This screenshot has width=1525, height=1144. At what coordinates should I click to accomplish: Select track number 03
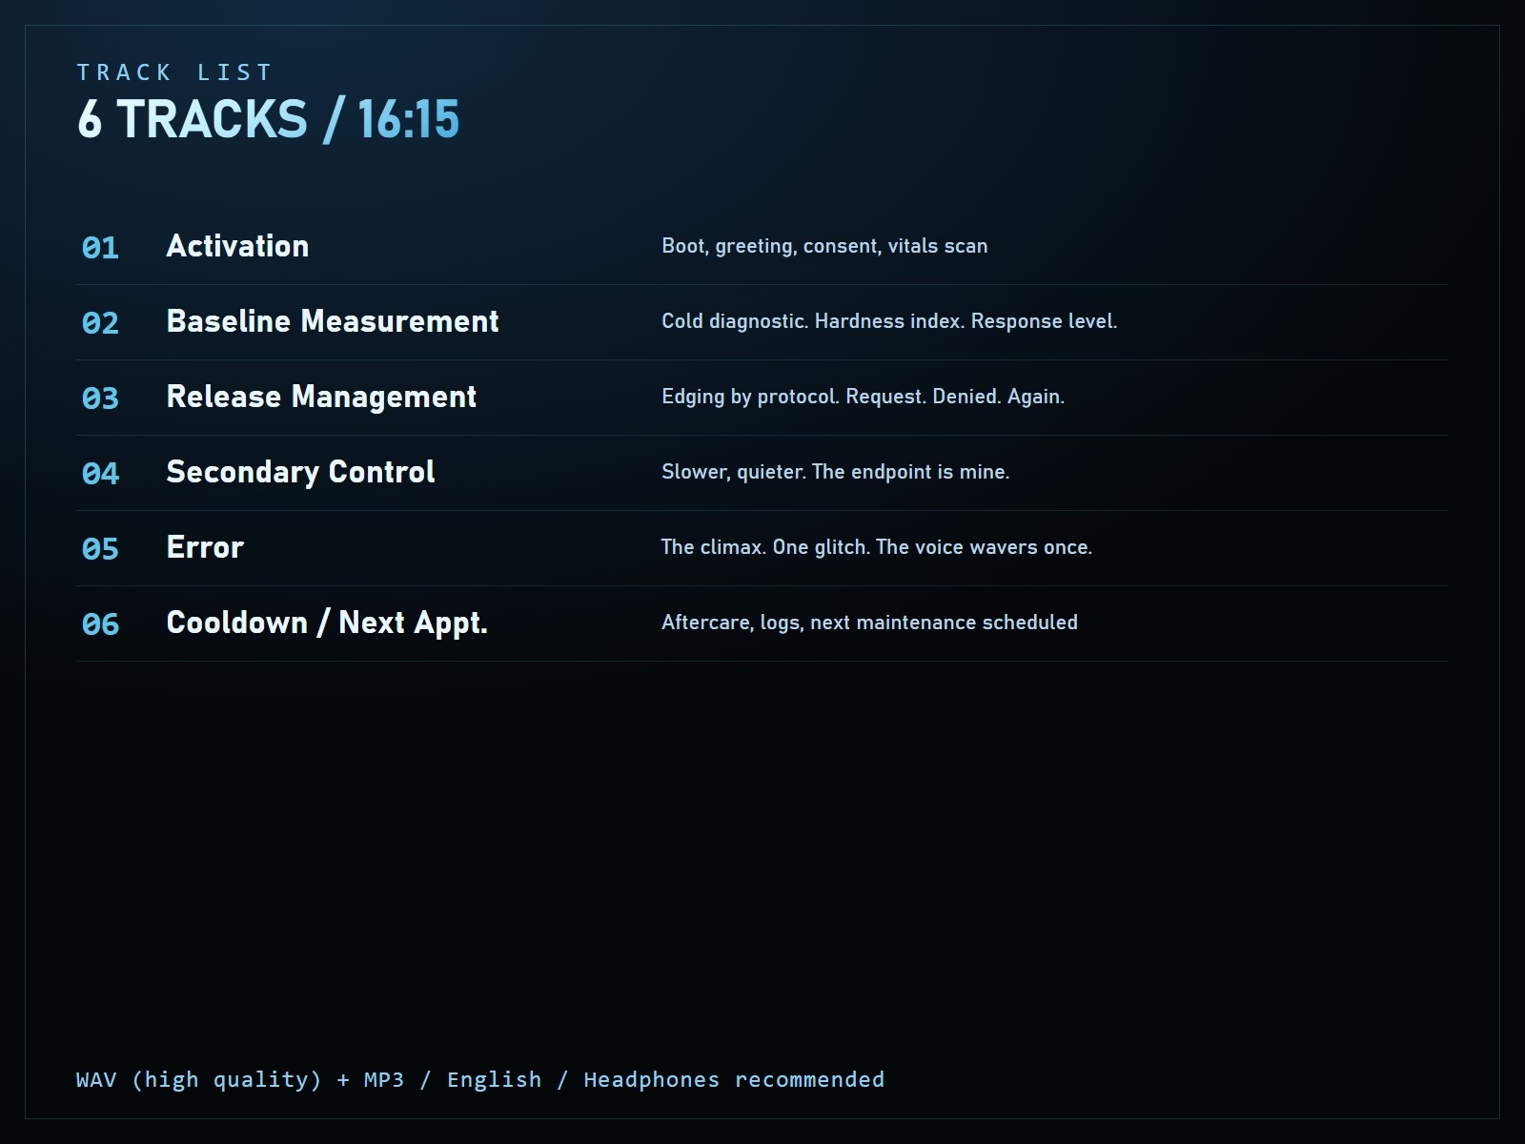pos(100,398)
